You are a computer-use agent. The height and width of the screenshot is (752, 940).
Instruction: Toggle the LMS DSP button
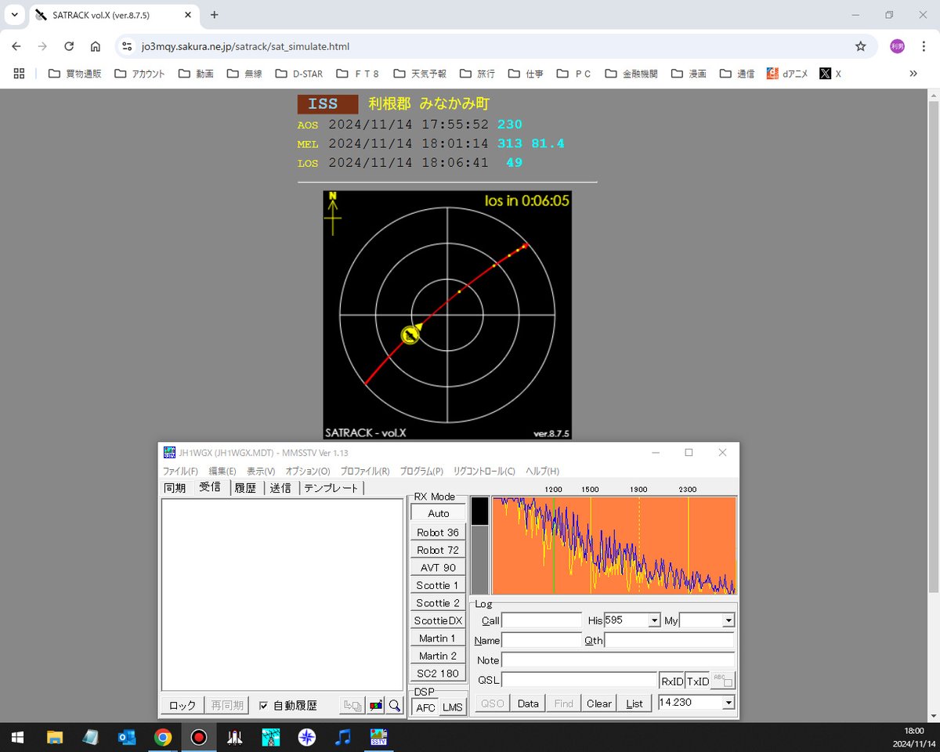tap(452, 707)
